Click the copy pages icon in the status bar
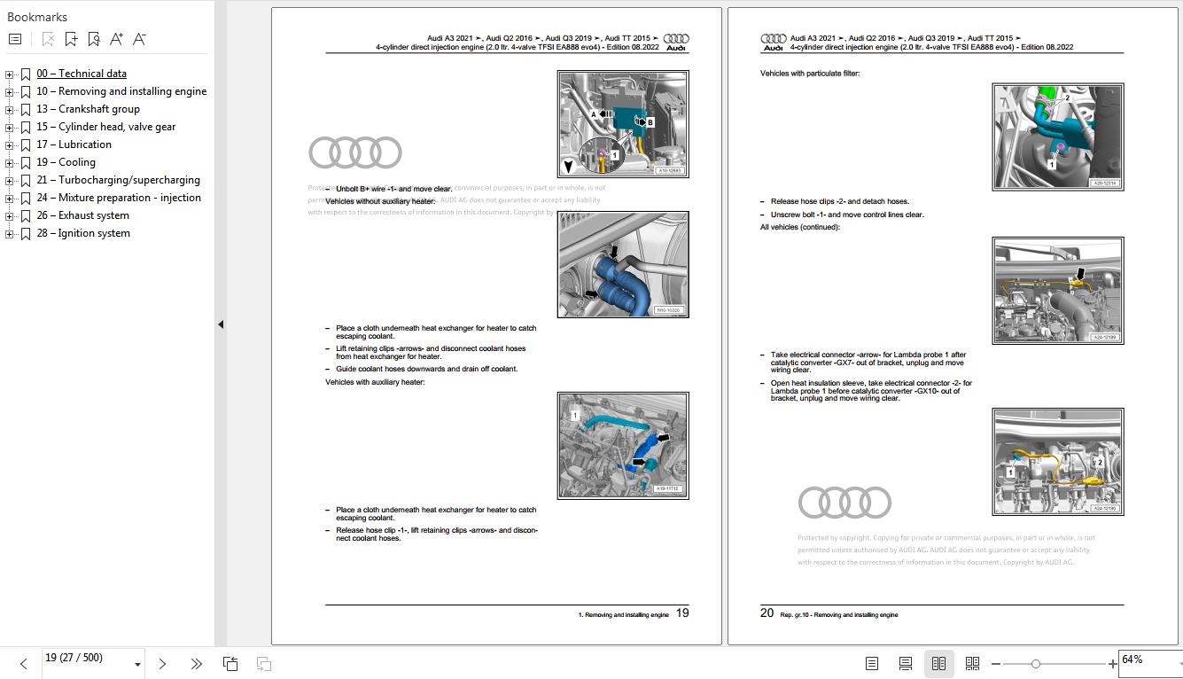Image resolution: width=1183 pixels, height=679 pixels. pyautogui.click(x=230, y=664)
